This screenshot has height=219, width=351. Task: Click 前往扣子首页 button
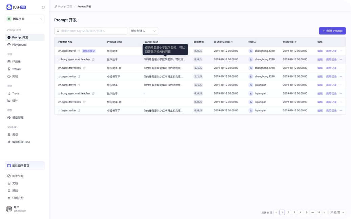click(x=25, y=166)
